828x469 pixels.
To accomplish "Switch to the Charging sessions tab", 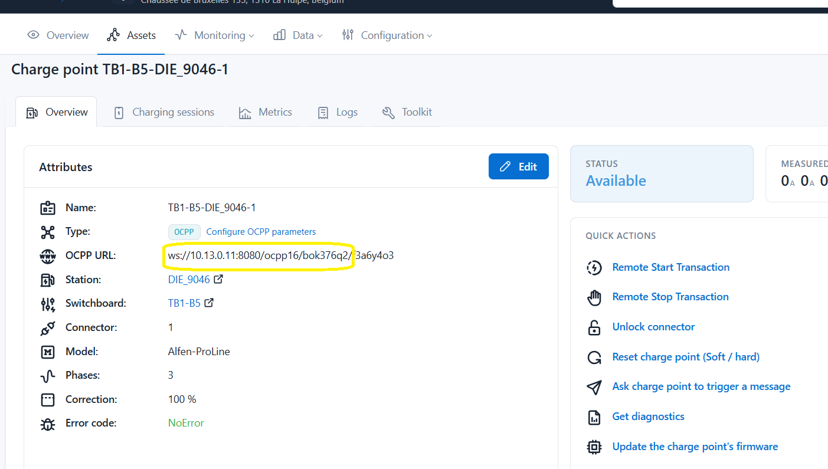I will point(164,112).
